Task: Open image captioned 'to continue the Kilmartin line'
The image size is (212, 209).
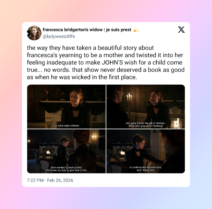Action: click(x=146, y=151)
